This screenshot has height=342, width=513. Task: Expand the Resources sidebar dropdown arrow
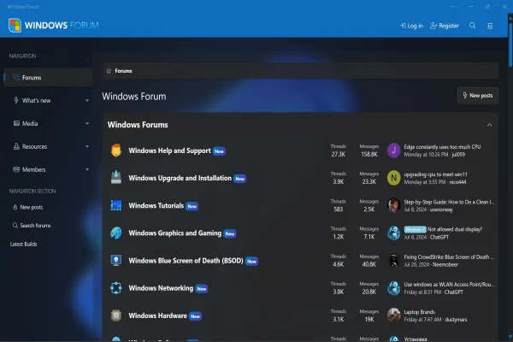pyautogui.click(x=87, y=147)
